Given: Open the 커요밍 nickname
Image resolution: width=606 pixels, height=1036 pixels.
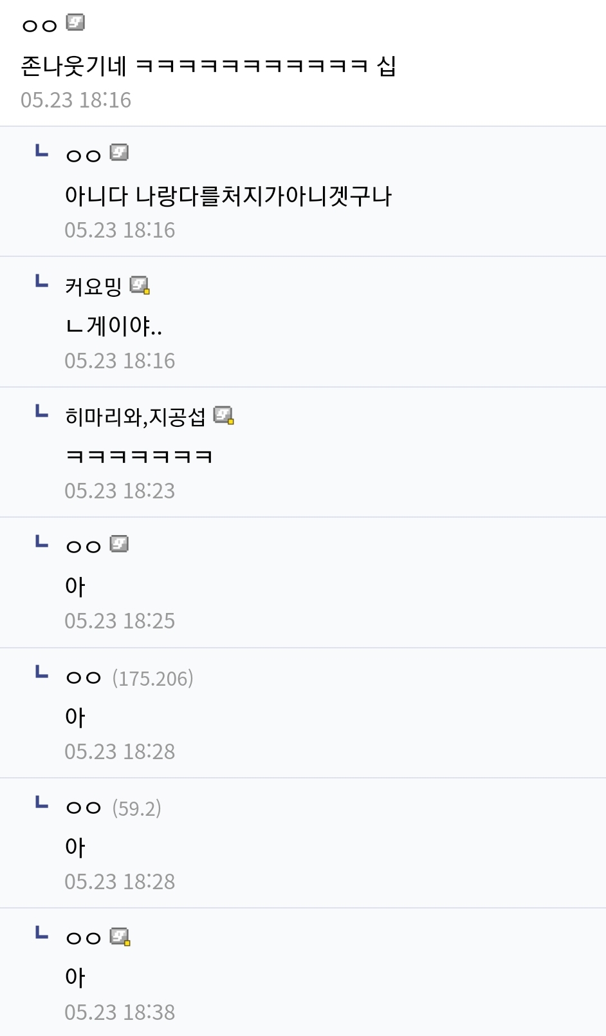Looking at the screenshot, I should coord(93,286).
